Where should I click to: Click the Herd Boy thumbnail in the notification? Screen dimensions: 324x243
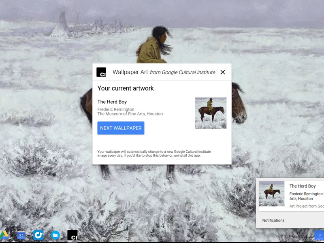tap(271, 194)
